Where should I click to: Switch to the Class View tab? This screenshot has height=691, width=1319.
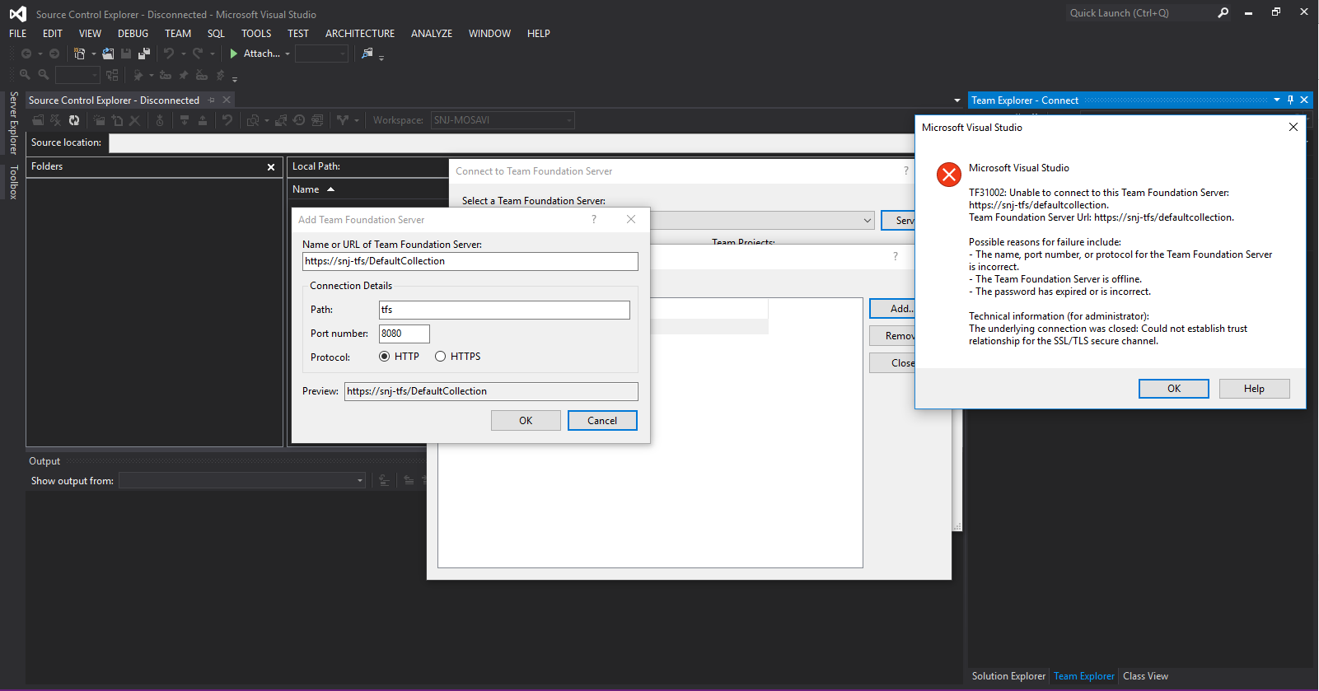coord(1145,676)
